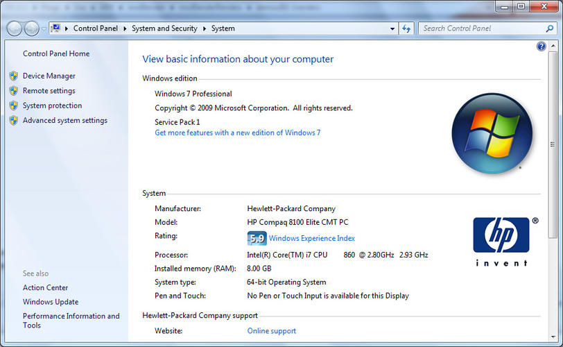Click the shield icon beside System protection
Image resolution: width=563 pixels, height=347 pixels.
pyautogui.click(x=14, y=105)
